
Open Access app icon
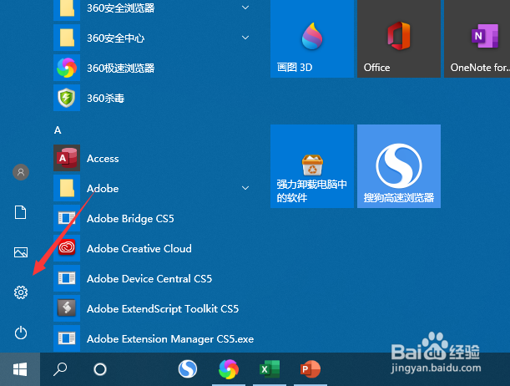point(67,158)
